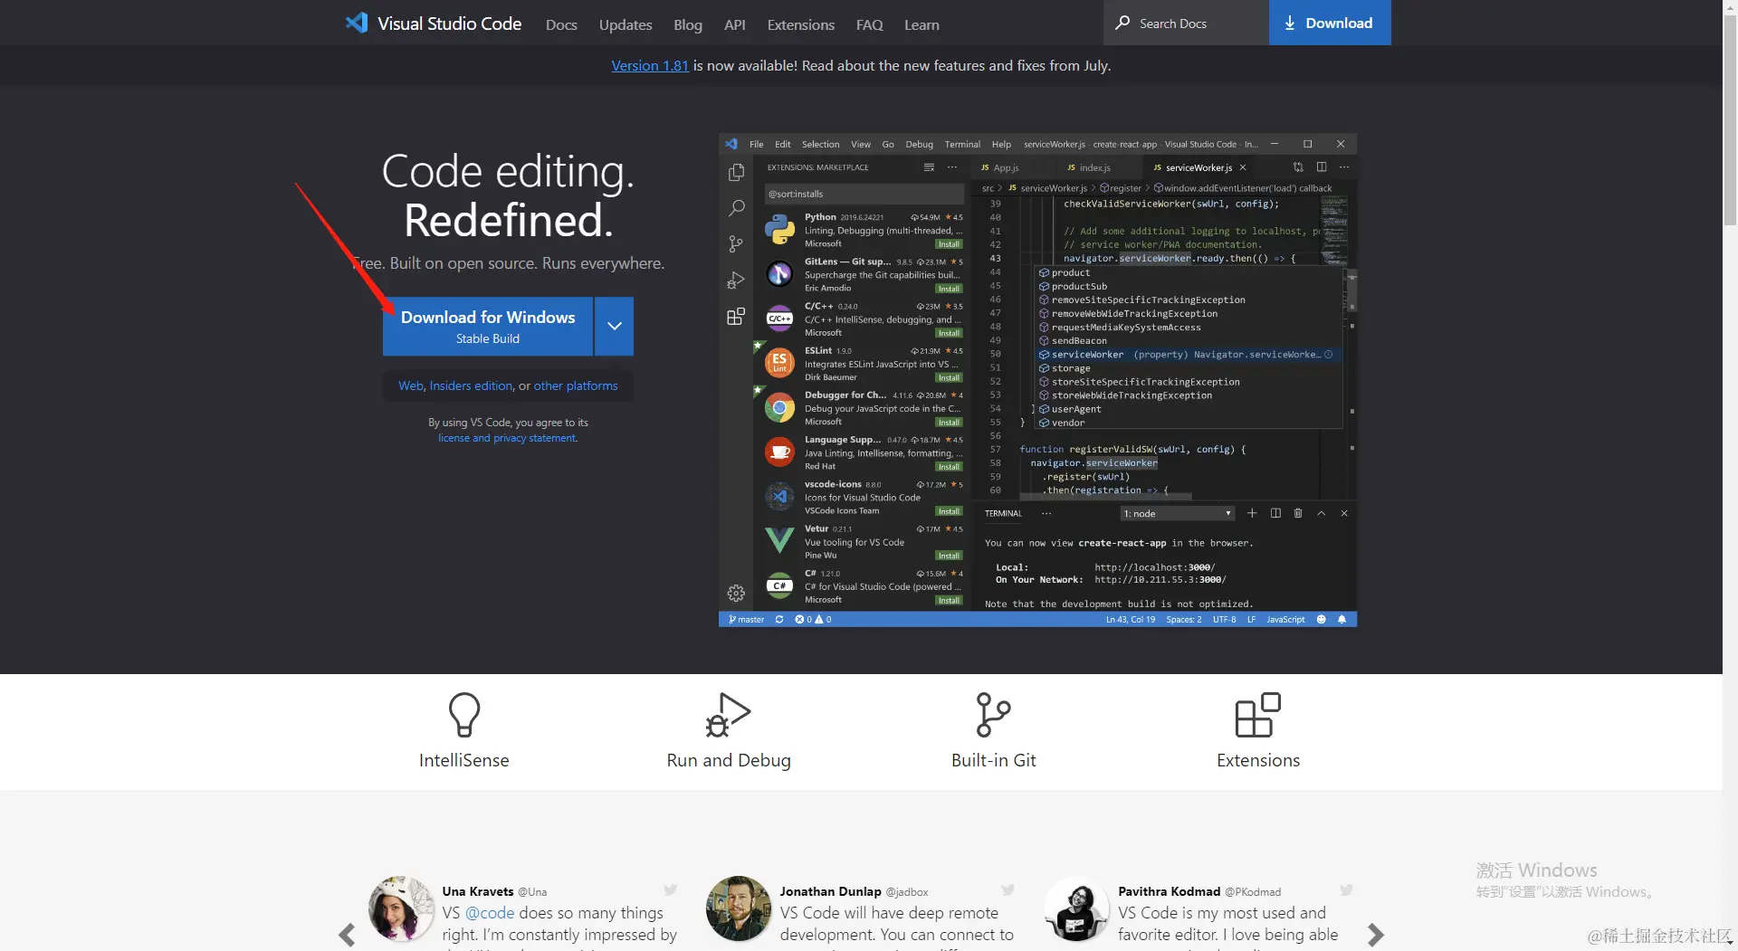
Task: Click Una Kravets' avatar
Action: point(401,908)
